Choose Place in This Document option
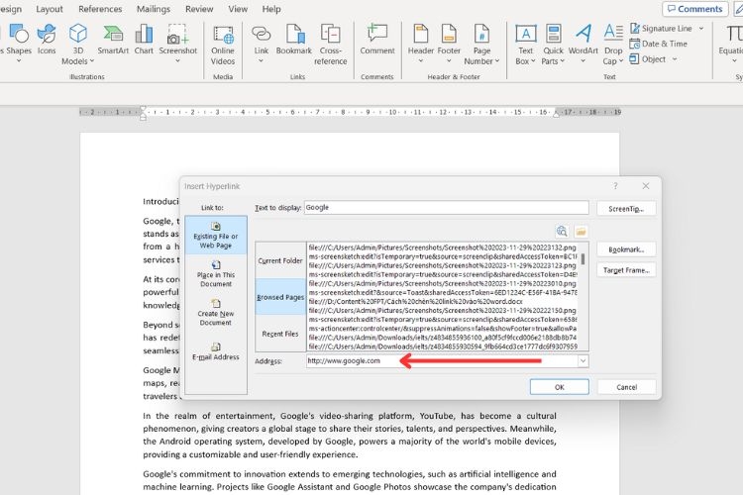743x495 pixels. [216, 274]
